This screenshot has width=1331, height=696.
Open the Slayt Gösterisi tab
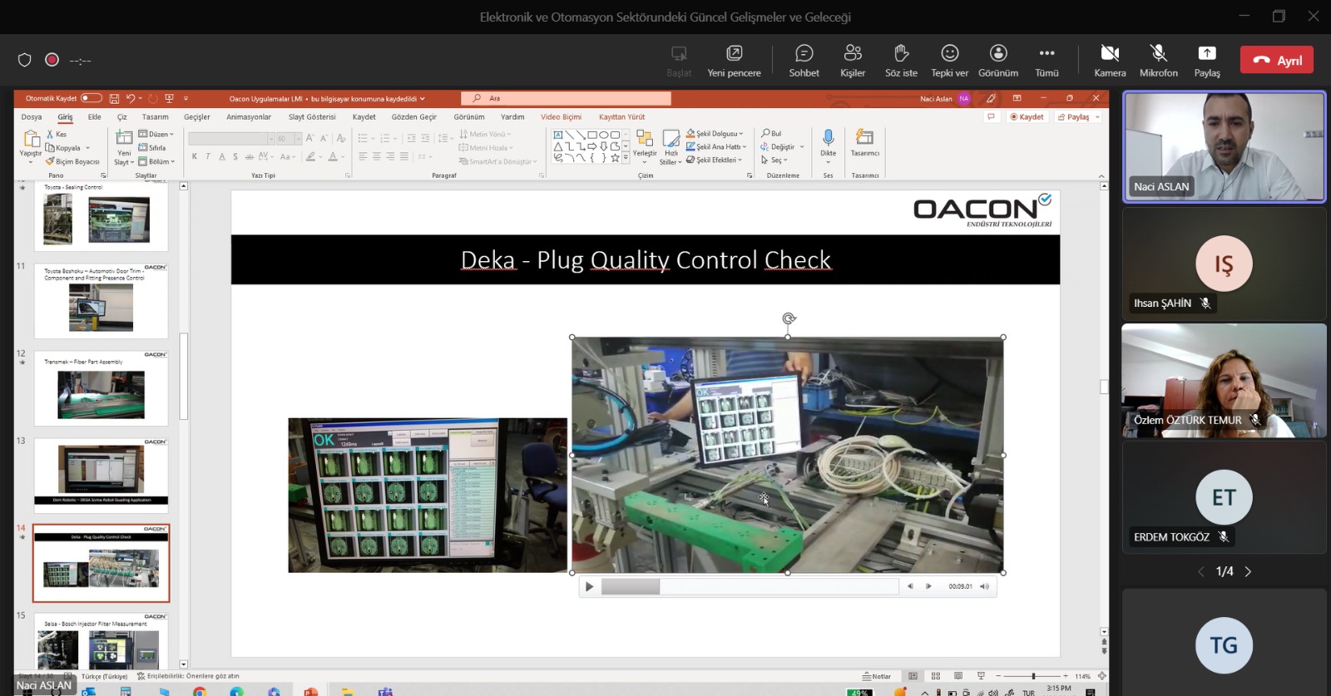[x=312, y=117]
